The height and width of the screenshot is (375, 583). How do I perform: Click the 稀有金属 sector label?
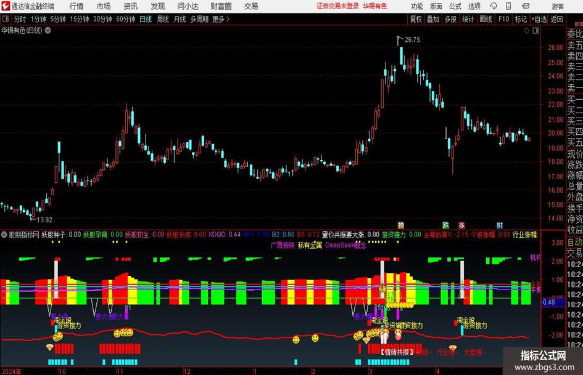coord(310,245)
